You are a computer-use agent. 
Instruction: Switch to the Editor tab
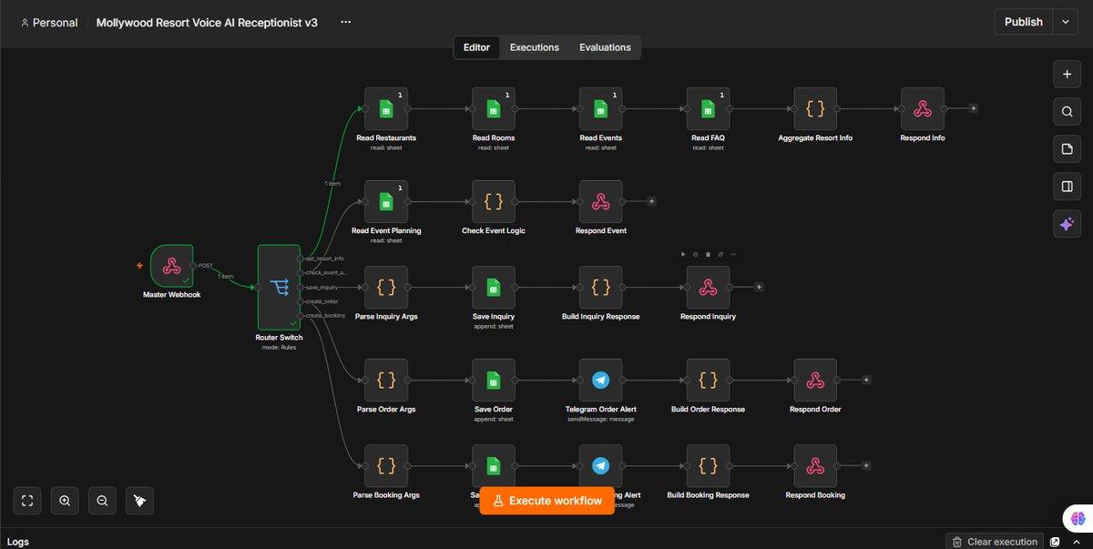coord(476,47)
